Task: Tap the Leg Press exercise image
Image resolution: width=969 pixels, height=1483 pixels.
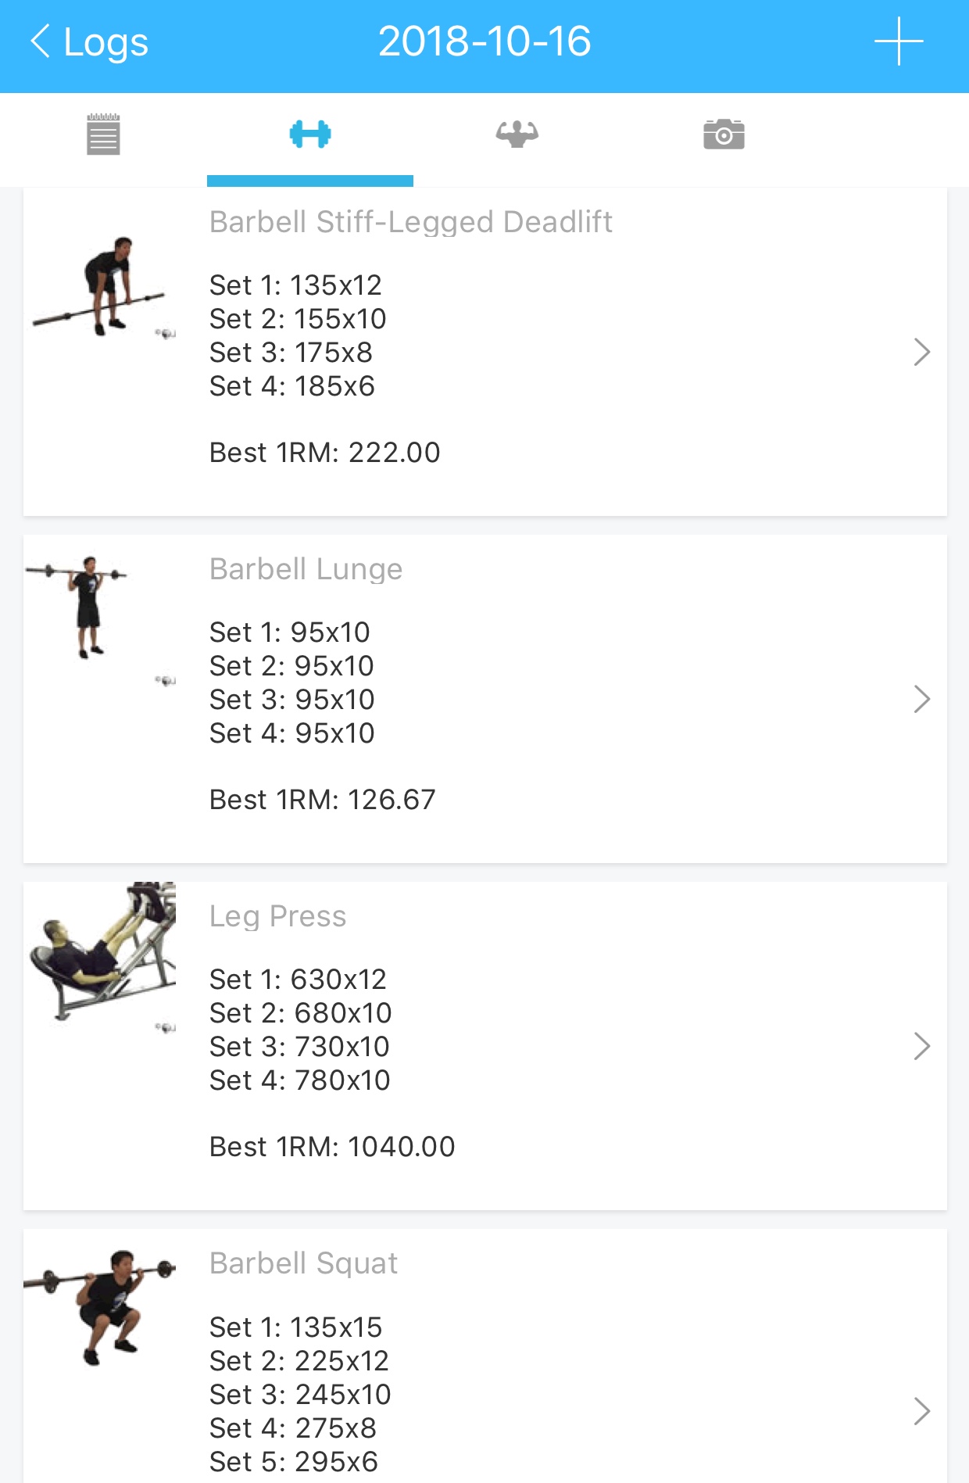Action: click(102, 951)
